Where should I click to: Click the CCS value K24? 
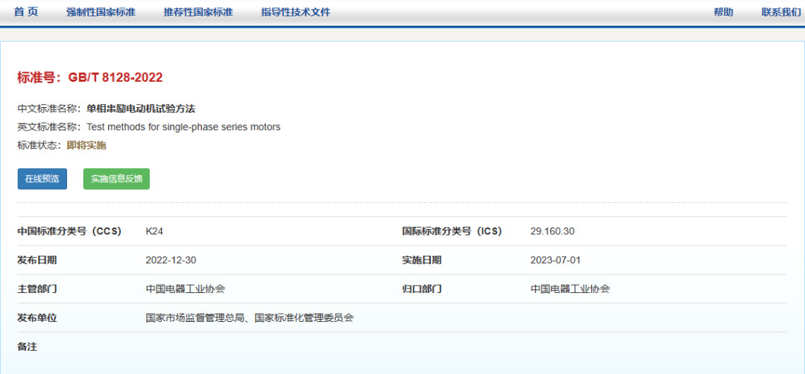click(154, 231)
